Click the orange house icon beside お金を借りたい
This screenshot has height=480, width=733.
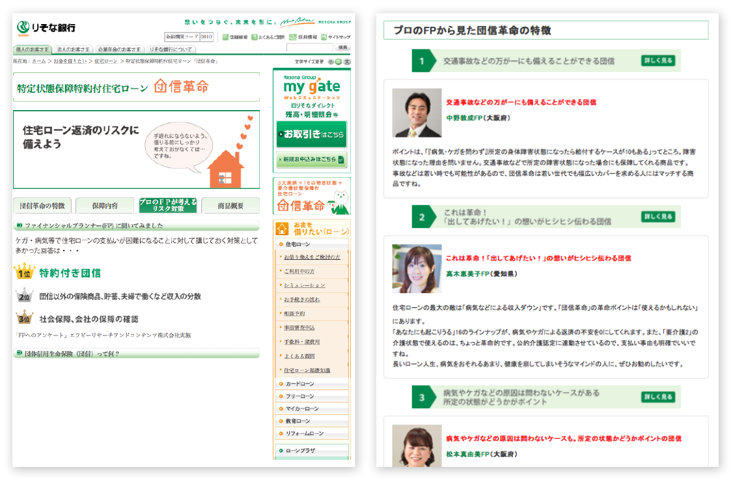coord(283,229)
